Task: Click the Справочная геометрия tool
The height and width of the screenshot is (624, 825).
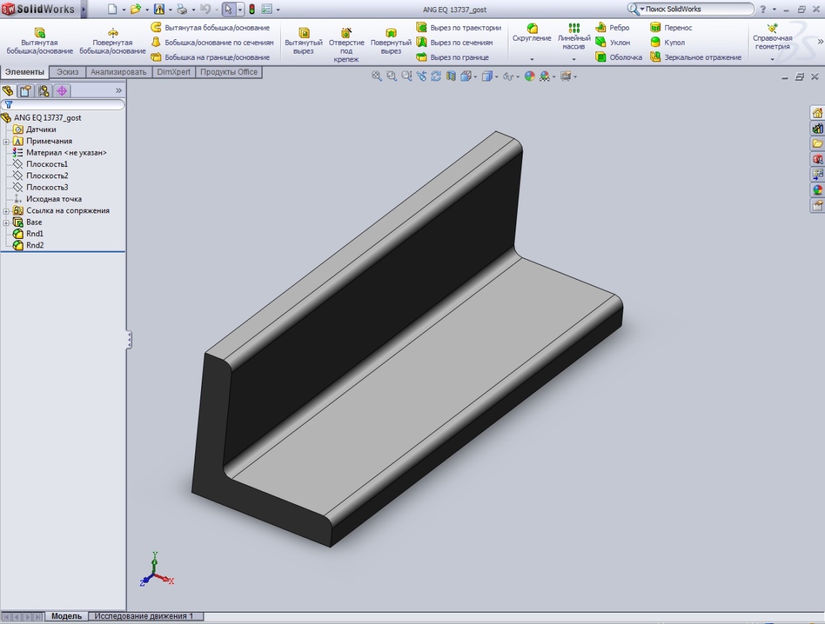Action: coord(772,37)
